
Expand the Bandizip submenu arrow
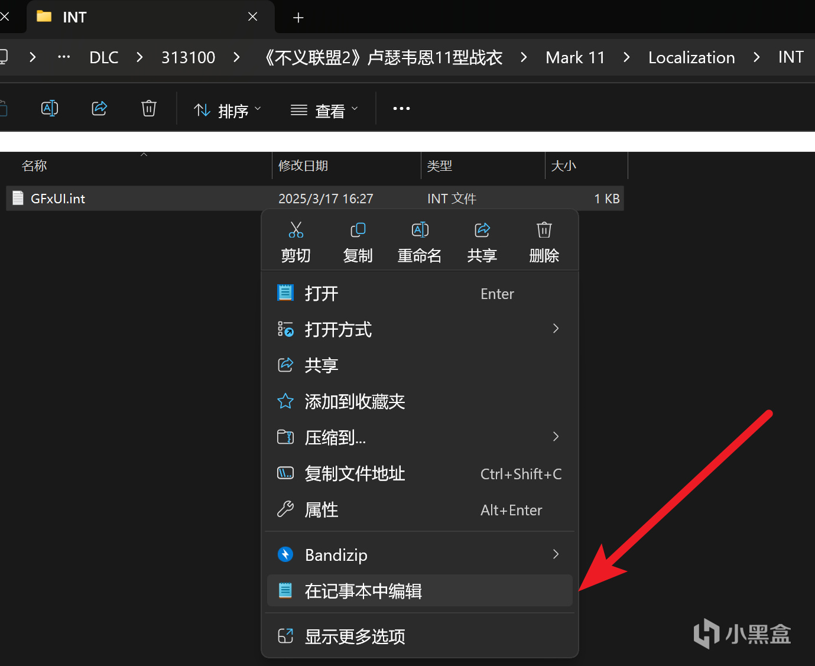556,554
